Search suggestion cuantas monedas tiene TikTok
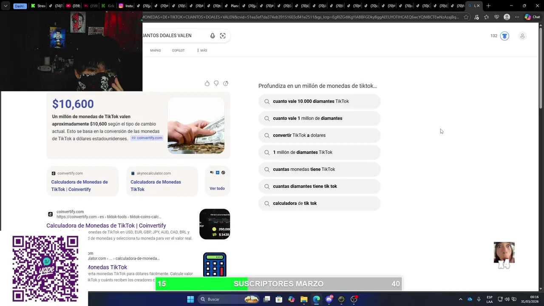Viewport: 544px width, 306px height. (319, 169)
